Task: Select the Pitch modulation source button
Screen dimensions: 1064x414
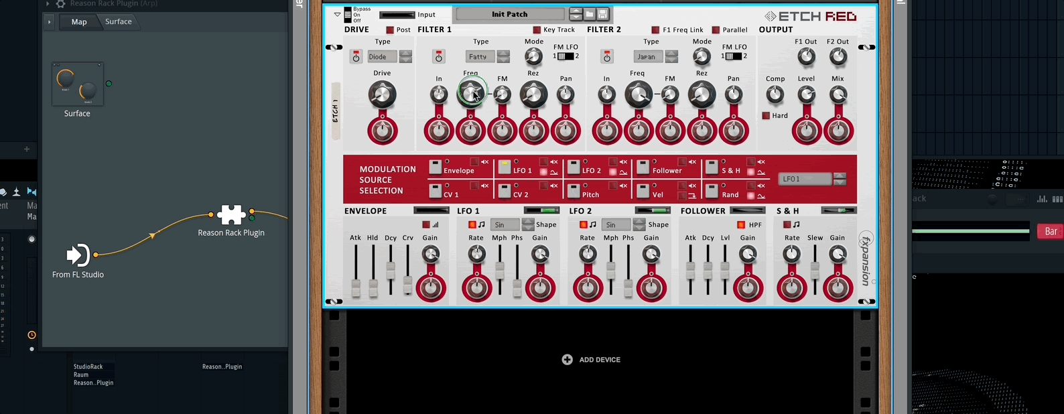Action: pyautogui.click(x=574, y=191)
